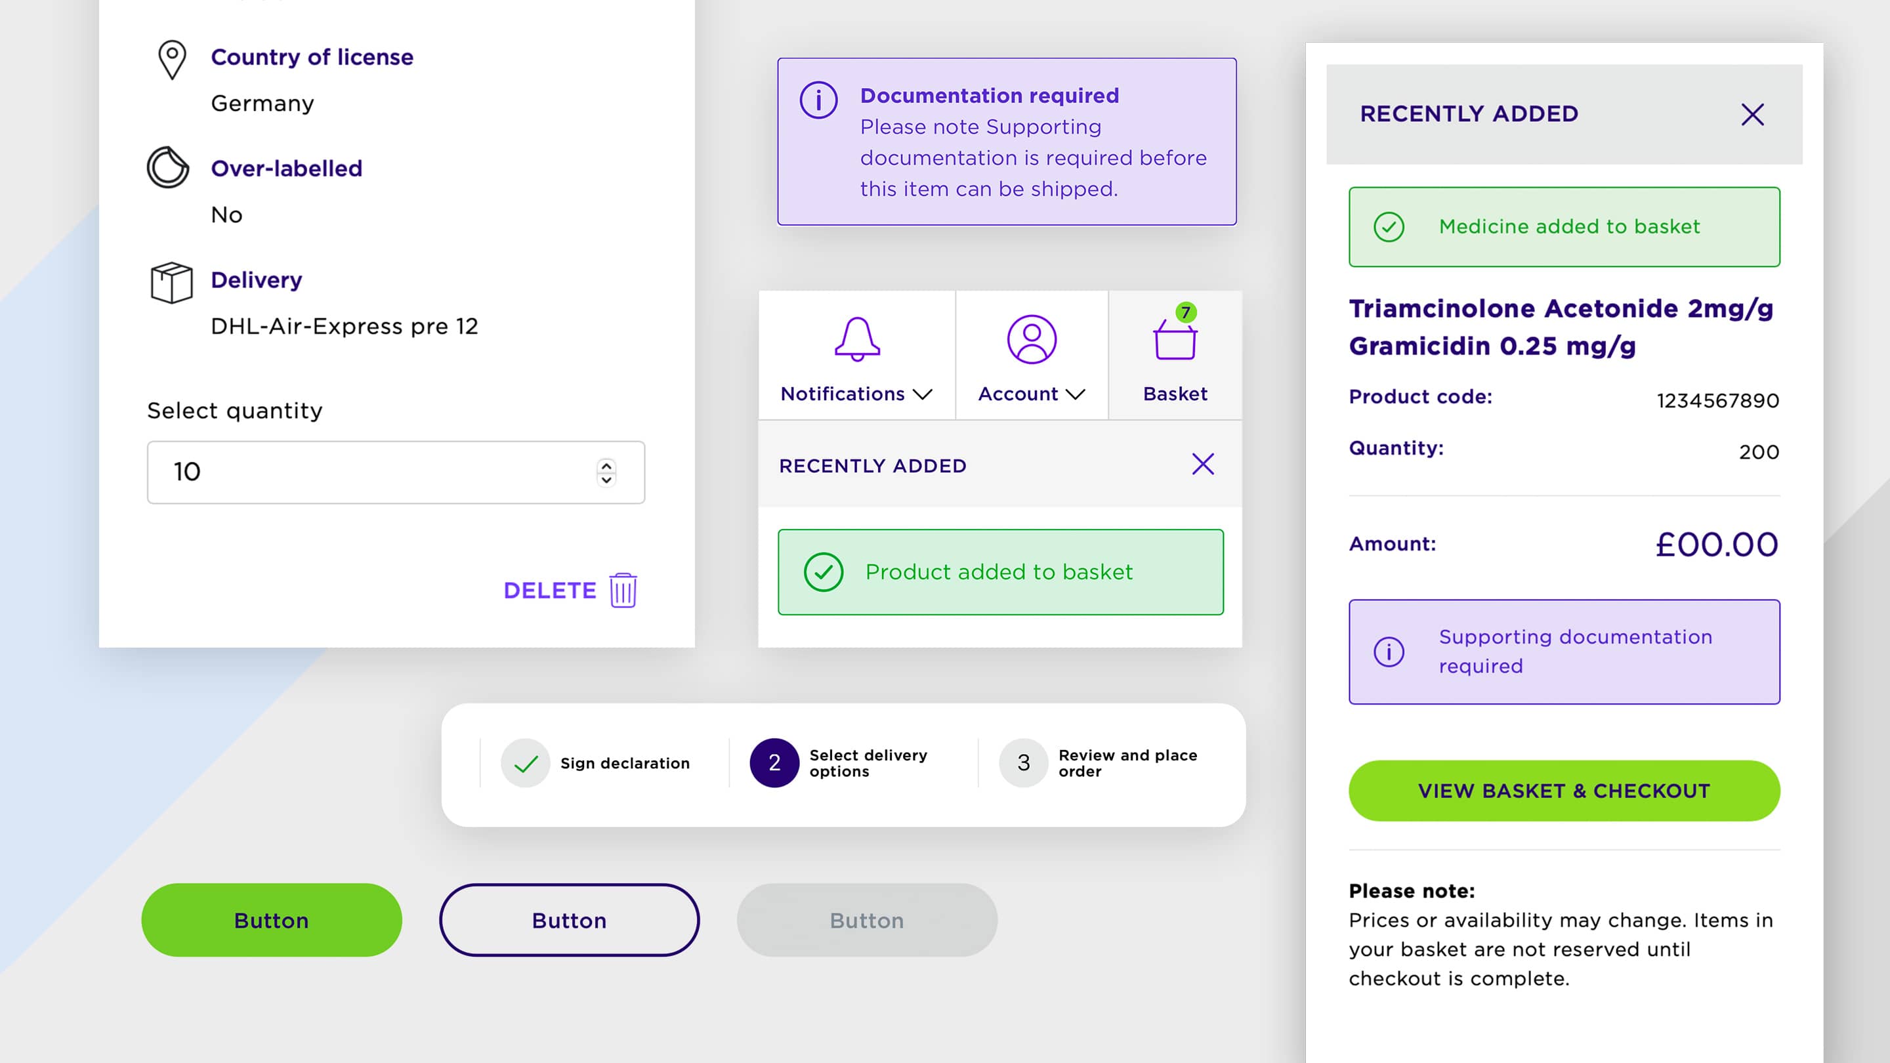The width and height of the screenshot is (1890, 1063).
Task: Click the Account profile avatar icon
Action: pos(1032,339)
